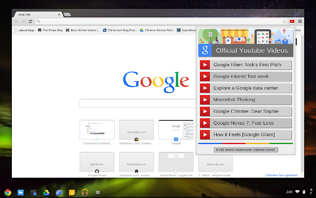Open Google Keep lightbulb icon on shelf
The height and width of the screenshot is (198, 316).
[72, 193]
